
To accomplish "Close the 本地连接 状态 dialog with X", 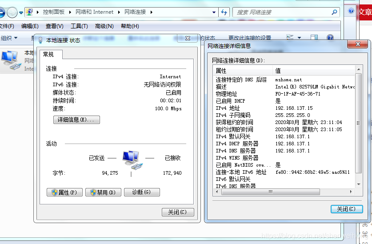I will [x=188, y=38].
